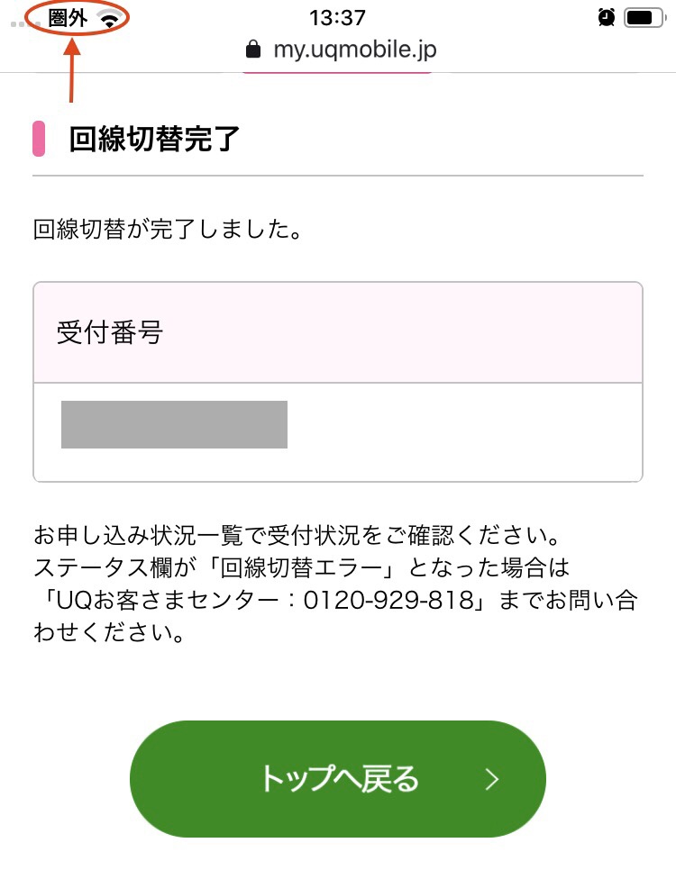Tap the cellular signal dots
676x870 pixels.
[20, 21]
